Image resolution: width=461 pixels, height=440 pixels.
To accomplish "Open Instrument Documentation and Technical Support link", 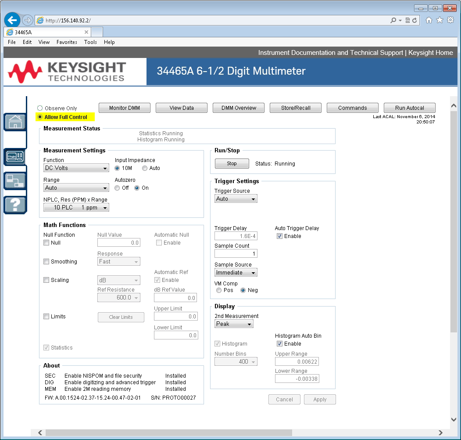I will pos(330,53).
